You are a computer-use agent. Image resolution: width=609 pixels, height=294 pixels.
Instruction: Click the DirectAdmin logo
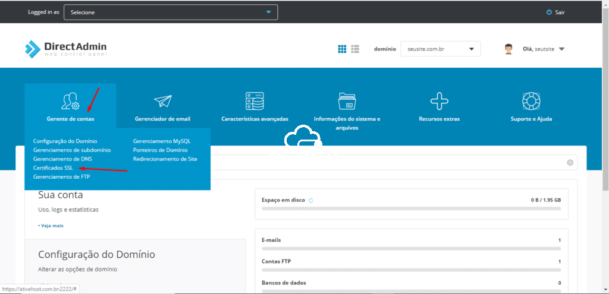point(66,49)
